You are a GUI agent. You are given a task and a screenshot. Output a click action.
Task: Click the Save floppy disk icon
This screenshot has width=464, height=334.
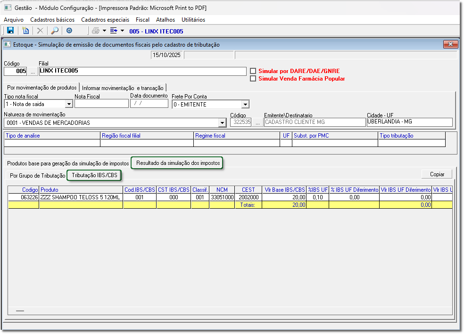tap(10, 31)
